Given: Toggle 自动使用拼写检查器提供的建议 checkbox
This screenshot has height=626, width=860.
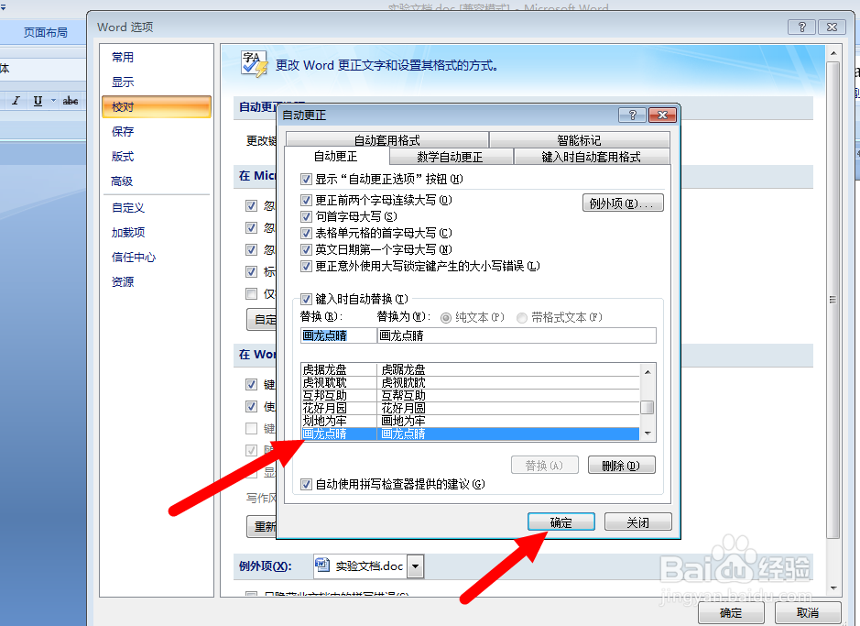Looking at the screenshot, I should coord(306,485).
